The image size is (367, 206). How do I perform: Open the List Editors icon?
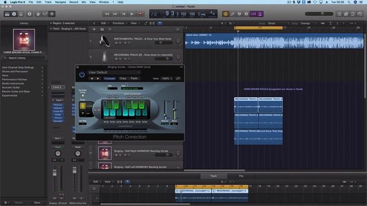pos(339,14)
